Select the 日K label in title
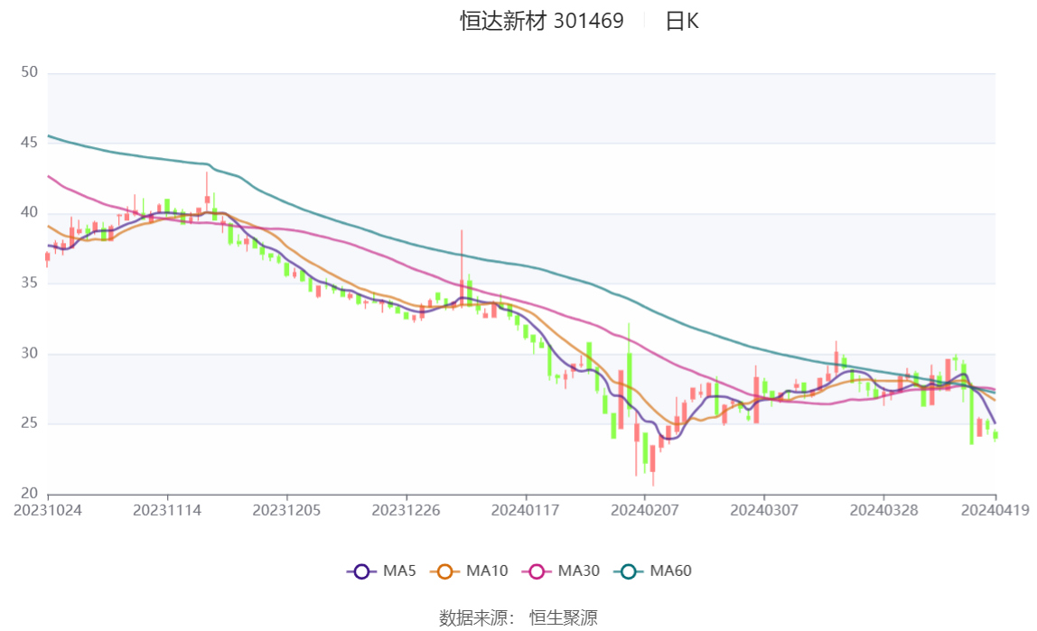 coord(682,21)
